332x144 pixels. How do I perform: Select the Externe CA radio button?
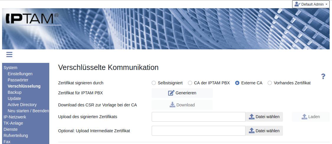point(237,83)
